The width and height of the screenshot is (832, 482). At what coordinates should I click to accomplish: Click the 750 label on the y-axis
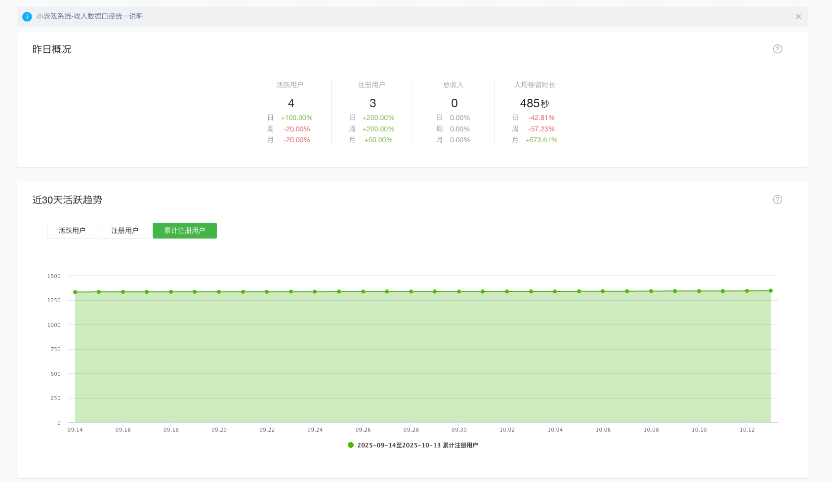click(55, 349)
